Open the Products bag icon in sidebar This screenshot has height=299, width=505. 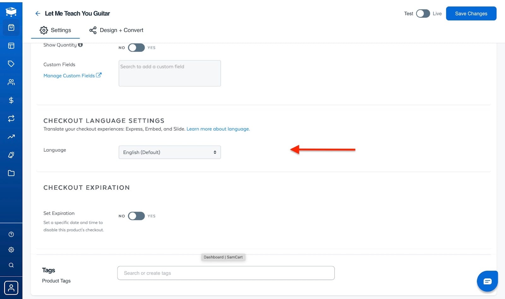coord(11,28)
